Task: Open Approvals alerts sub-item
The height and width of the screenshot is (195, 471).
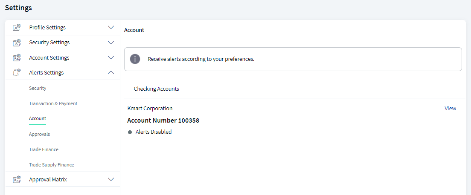Action: 40,134
